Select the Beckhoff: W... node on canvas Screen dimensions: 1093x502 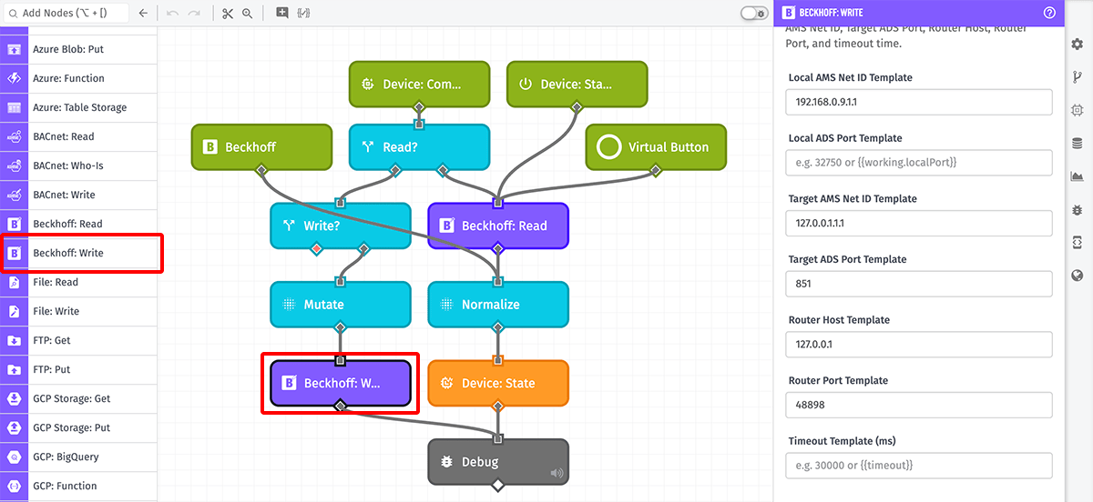[x=341, y=383]
